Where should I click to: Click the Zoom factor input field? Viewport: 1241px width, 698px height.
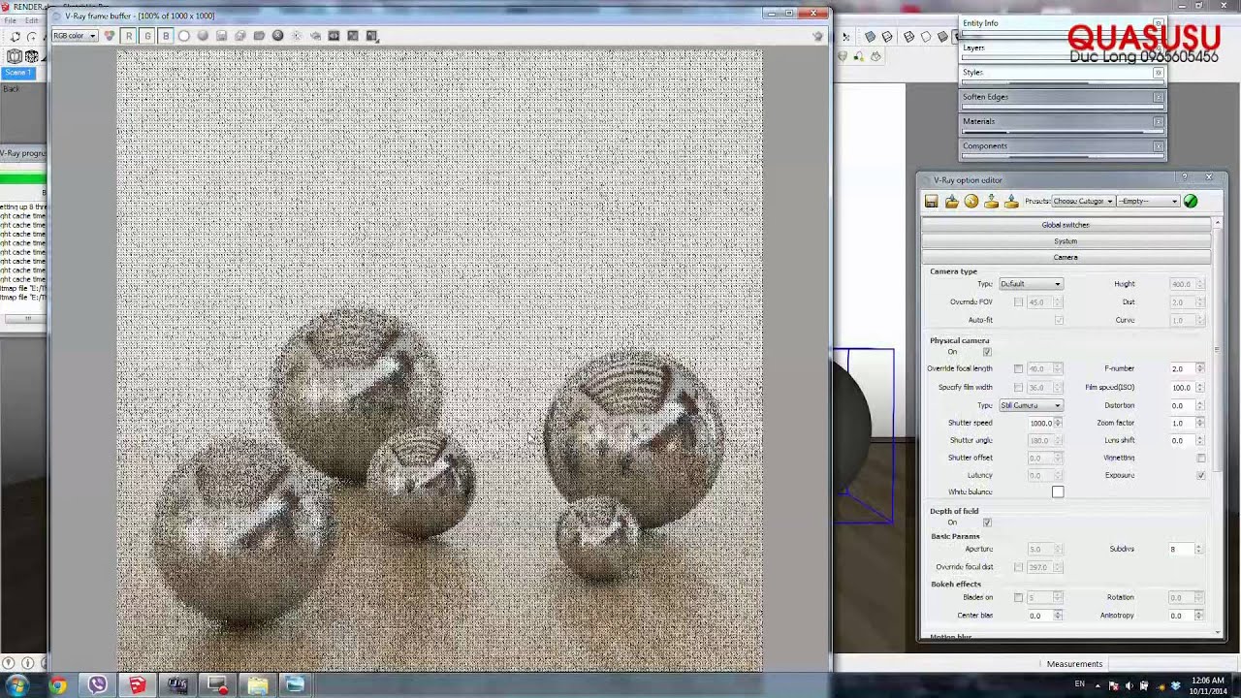tap(1183, 423)
